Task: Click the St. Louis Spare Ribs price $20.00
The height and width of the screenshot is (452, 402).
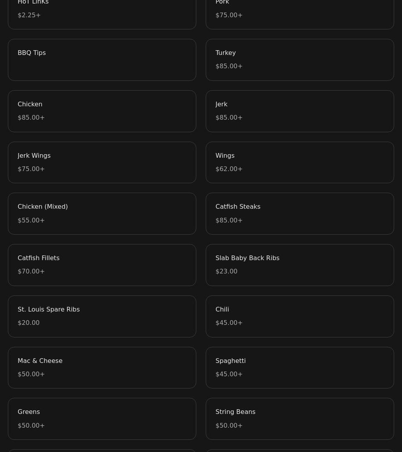Action: coord(29,323)
